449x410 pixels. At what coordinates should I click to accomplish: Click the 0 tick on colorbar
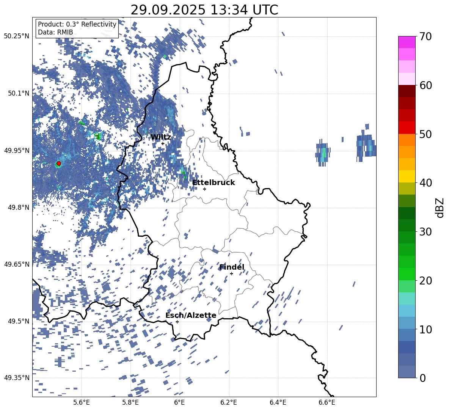(423, 378)
